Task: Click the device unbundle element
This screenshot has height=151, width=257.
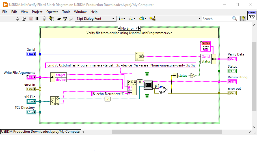Action: point(61,80)
